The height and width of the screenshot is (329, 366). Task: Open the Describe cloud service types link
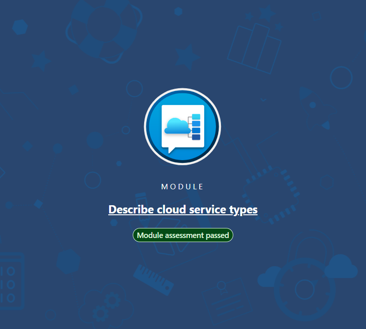[x=183, y=209]
